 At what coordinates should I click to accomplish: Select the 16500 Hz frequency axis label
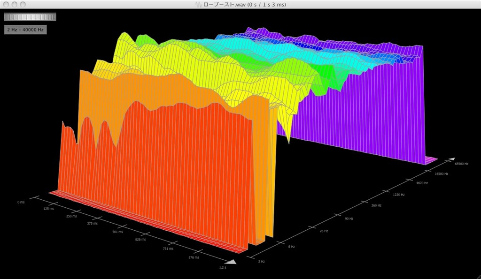[442, 173]
